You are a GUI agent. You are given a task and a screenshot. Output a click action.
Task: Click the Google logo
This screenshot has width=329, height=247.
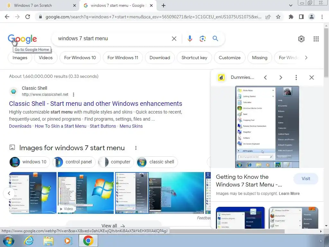click(22, 39)
